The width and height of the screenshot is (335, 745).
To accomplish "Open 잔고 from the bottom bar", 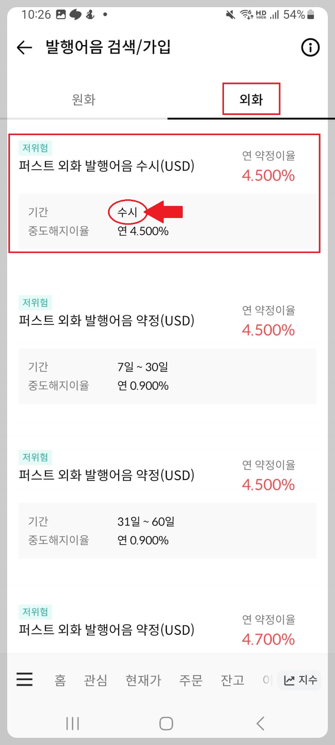I will [x=232, y=680].
